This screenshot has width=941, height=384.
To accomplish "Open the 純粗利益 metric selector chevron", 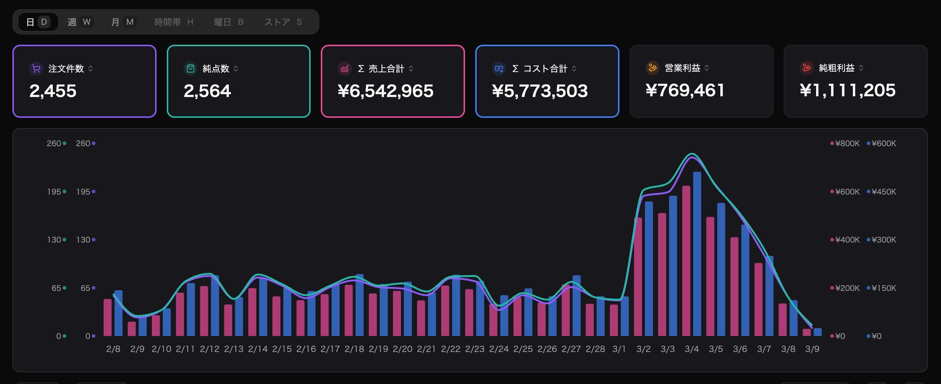I will click(861, 68).
